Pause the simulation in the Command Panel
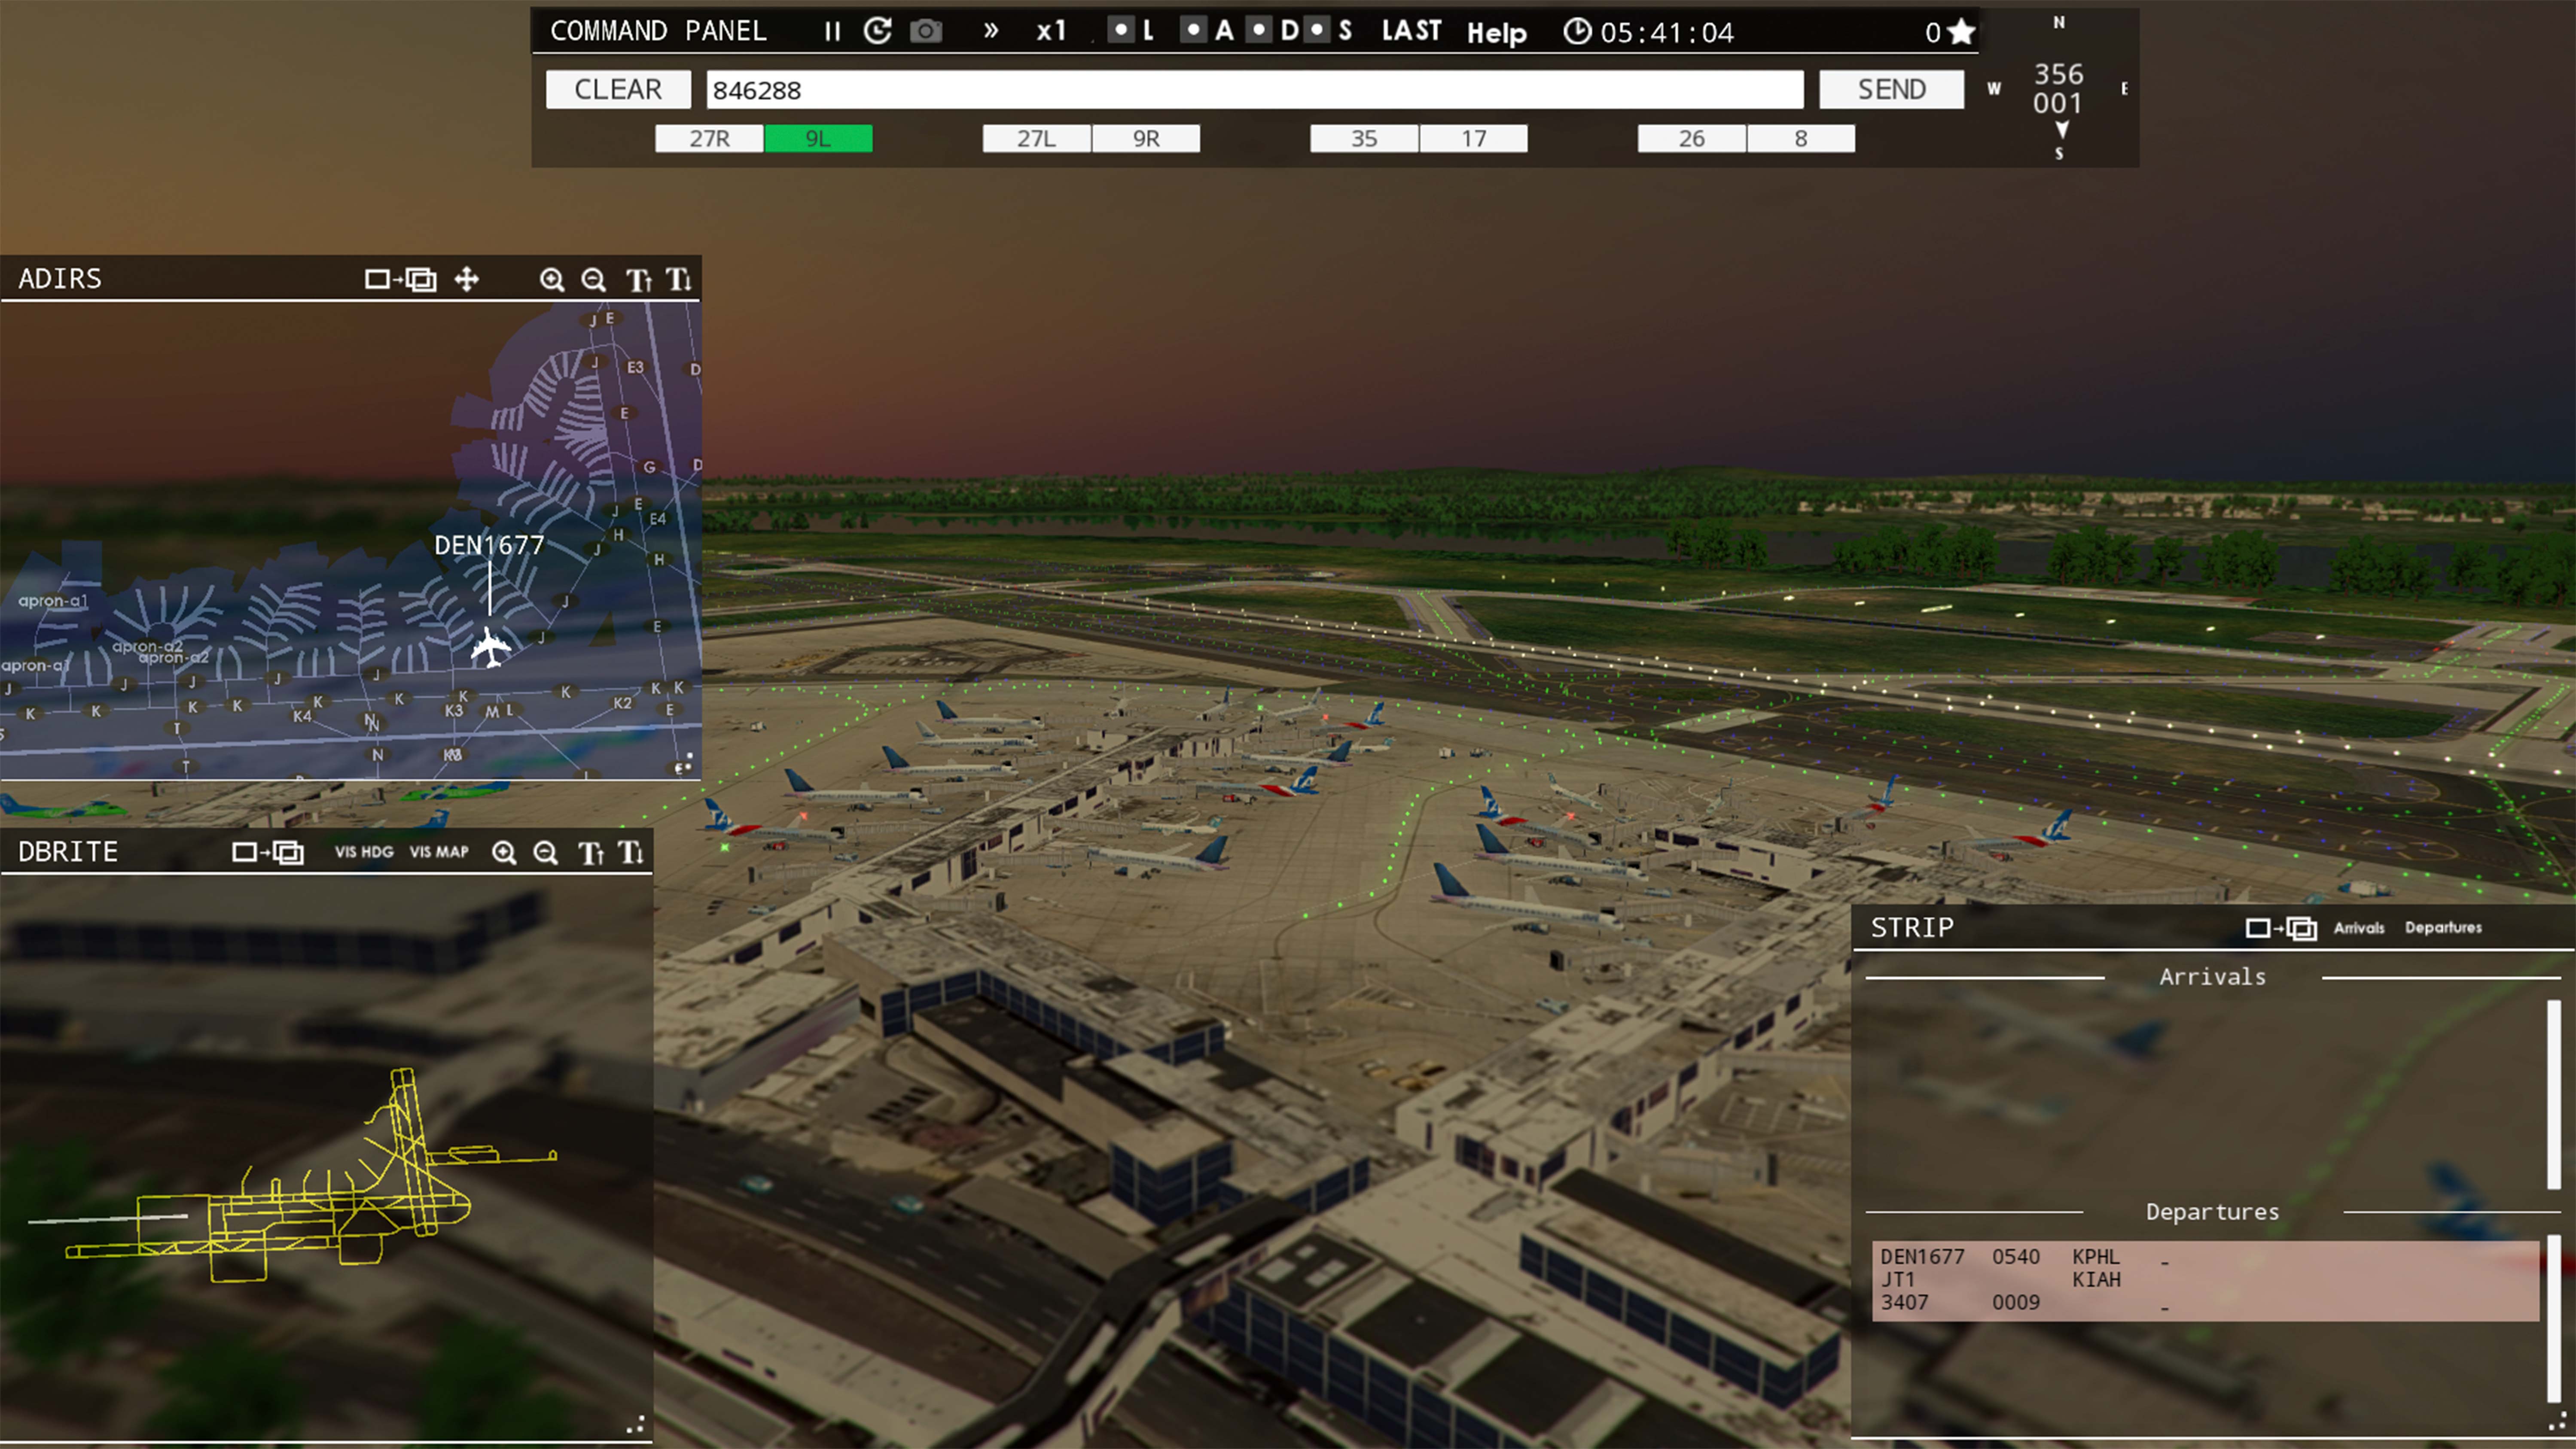Screen dimensions: 2576x1449 (832, 32)
